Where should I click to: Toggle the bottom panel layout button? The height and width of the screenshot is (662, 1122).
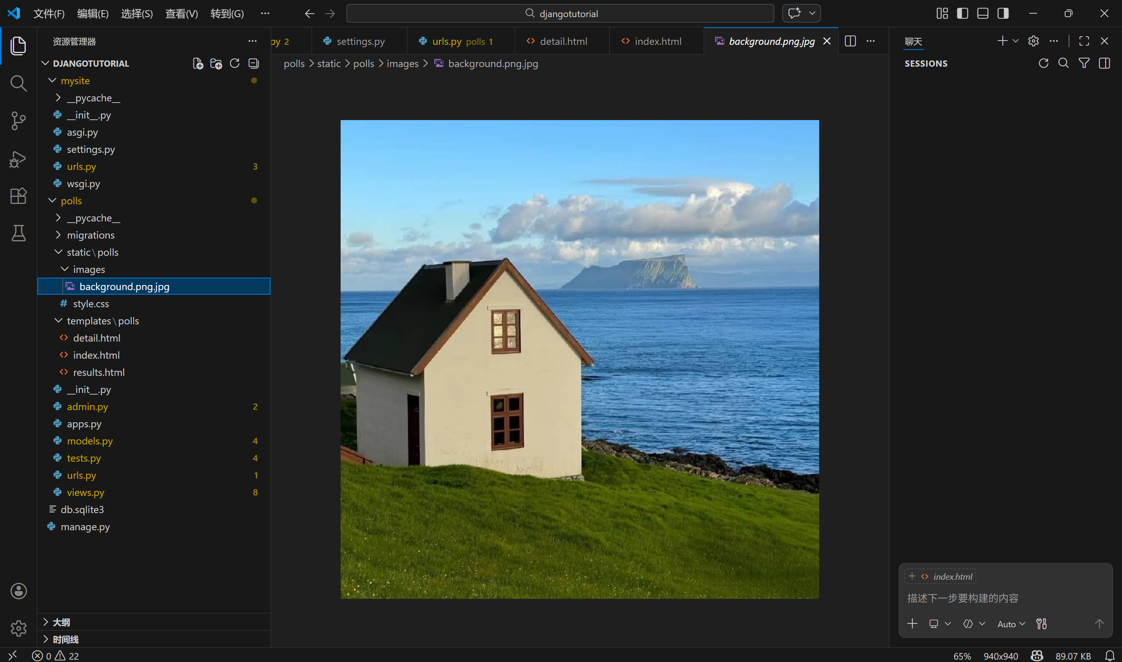(982, 13)
